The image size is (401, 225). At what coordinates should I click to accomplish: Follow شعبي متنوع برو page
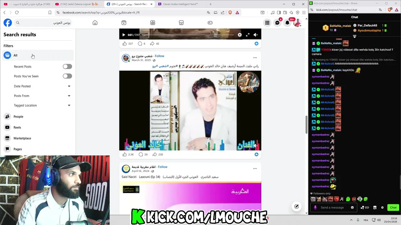click(x=159, y=56)
